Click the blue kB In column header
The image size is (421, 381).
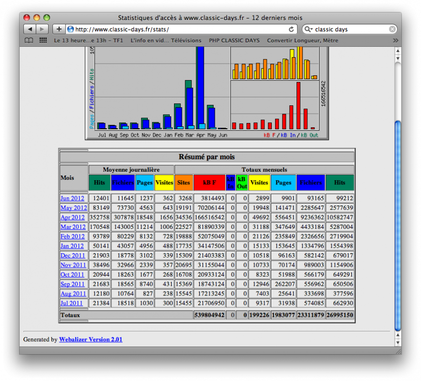coord(231,183)
